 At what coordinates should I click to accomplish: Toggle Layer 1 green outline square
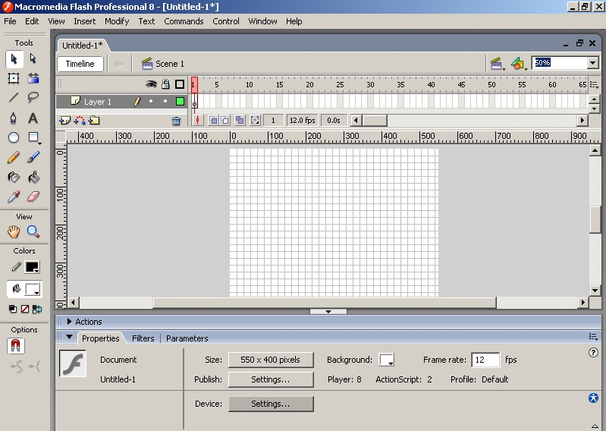180,101
